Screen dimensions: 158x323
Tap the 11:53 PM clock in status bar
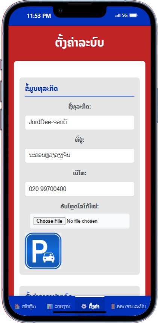click(x=39, y=16)
